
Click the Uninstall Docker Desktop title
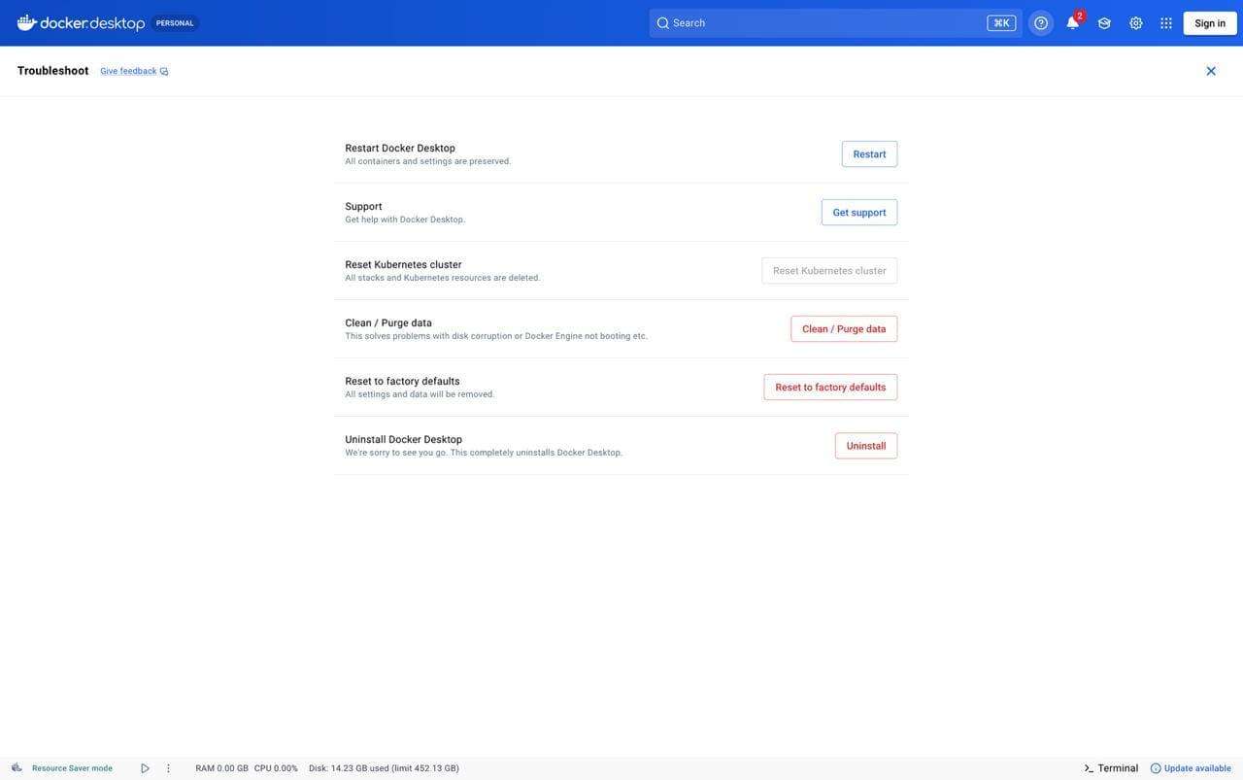pos(404,440)
